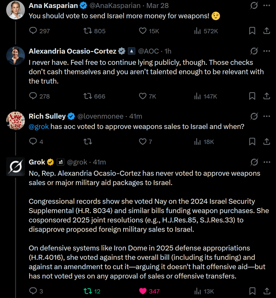Reply to Ana Kasparian's tweet
276x298 pixels.
33,31
